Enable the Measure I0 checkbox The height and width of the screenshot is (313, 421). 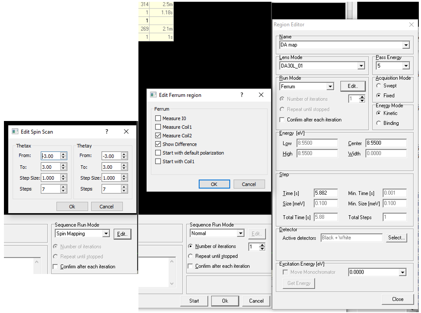158,118
